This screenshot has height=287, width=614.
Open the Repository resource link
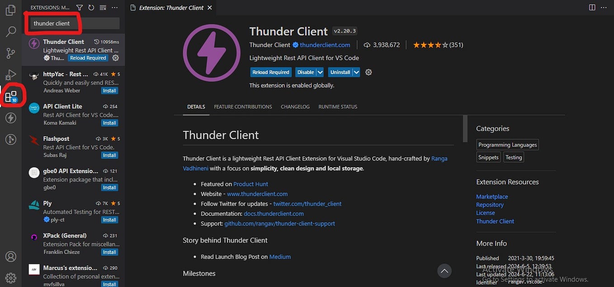tap(490, 205)
